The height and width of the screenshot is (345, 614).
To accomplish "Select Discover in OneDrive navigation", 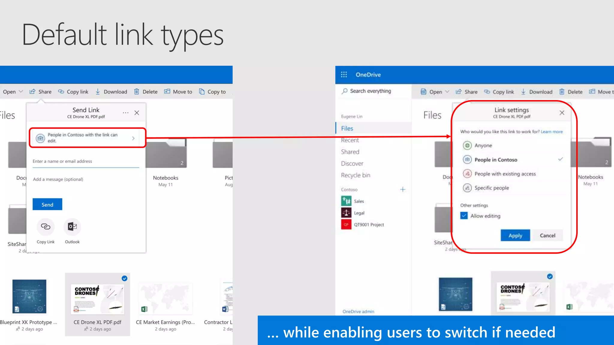I will tap(352, 164).
